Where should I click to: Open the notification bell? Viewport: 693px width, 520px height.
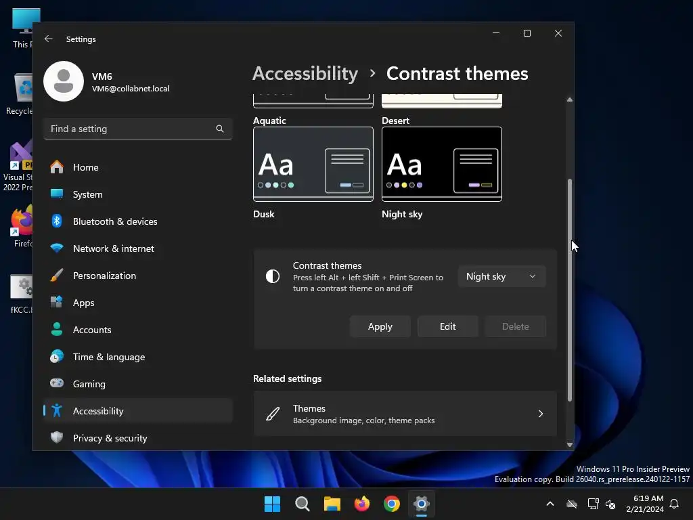click(x=675, y=504)
